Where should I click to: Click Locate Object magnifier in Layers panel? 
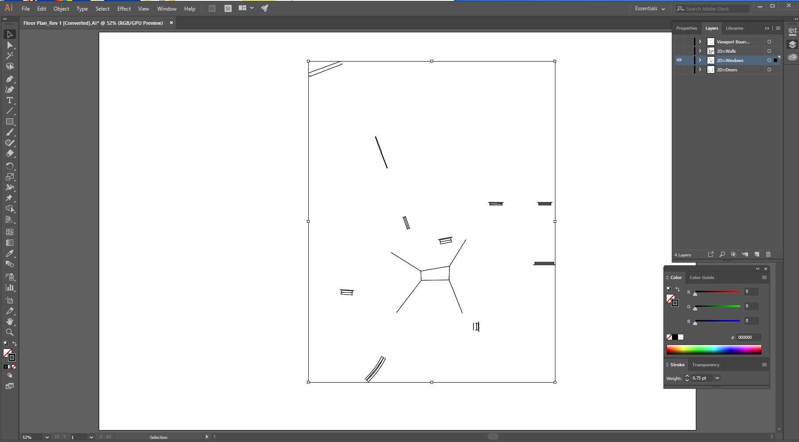click(x=722, y=255)
